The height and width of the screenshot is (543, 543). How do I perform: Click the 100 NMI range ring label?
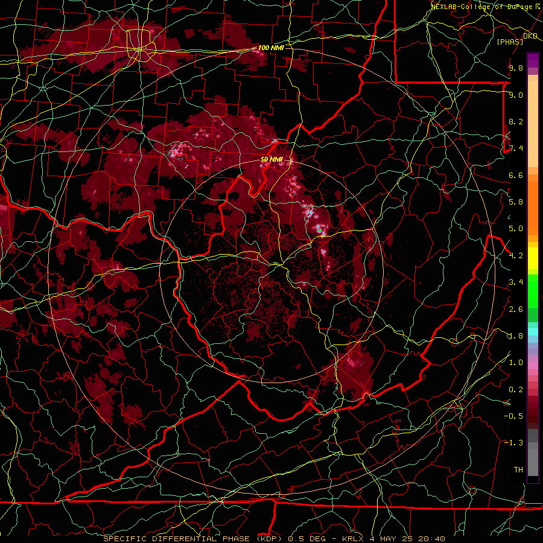271,48
